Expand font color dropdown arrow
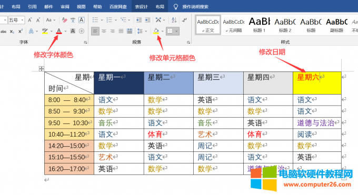This screenshot has width=358, height=195. click(65, 31)
